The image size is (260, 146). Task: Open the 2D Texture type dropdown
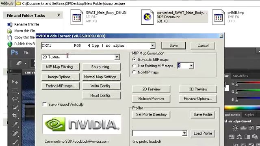(117, 57)
